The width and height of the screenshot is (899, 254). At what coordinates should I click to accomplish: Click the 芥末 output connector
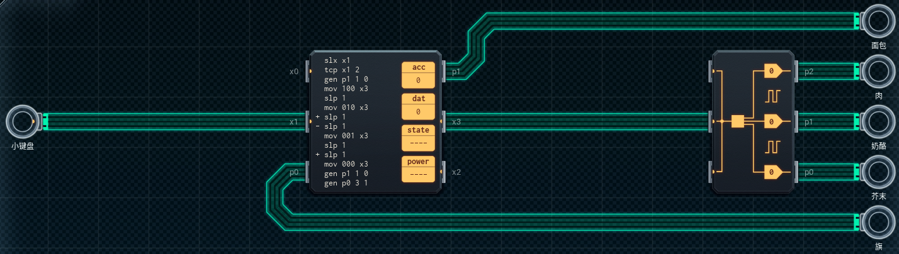click(x=878, y=172)
